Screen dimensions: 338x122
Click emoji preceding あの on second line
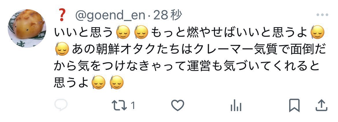coord(62,49)
